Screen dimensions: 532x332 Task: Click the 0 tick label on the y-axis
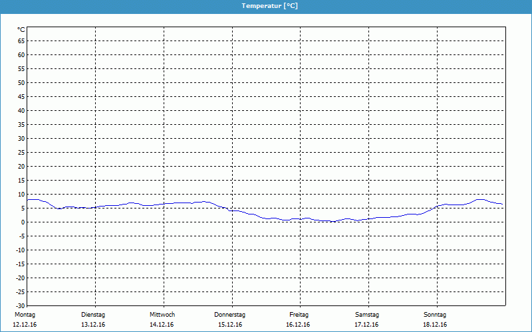pos(23,222)
